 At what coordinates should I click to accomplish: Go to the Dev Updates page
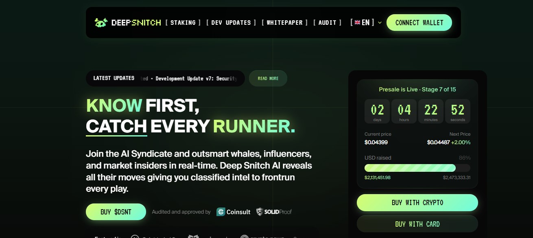tap(231, 23)
